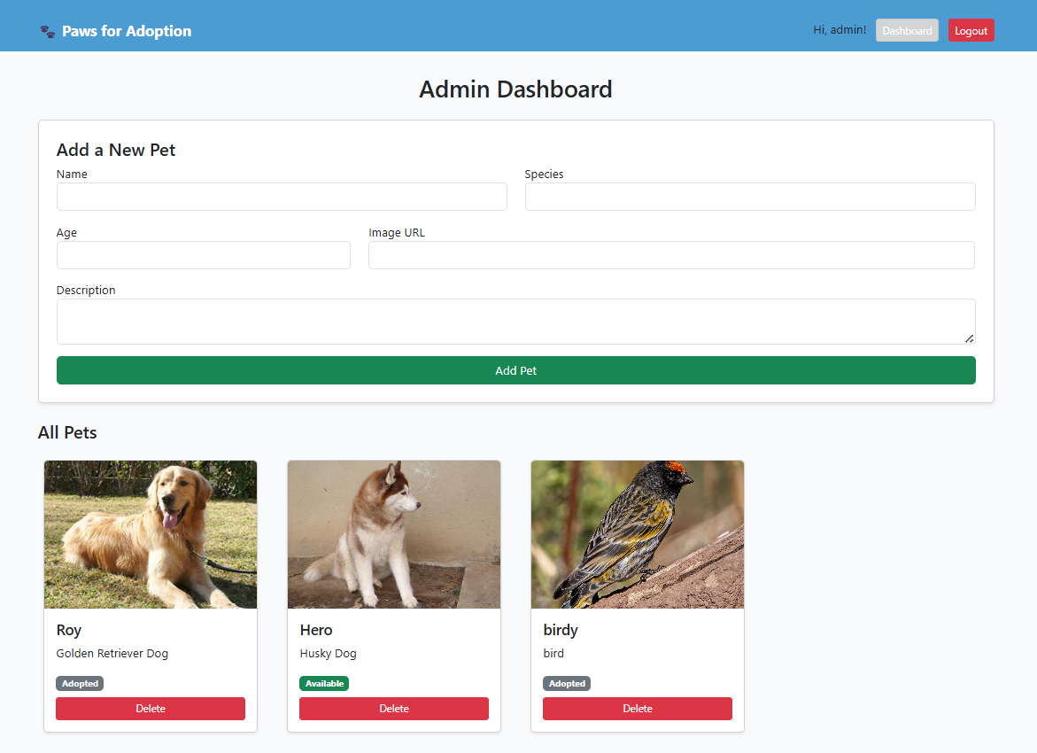This screenshot has width=1037, height=753.
Task: Click the Description text area
Action: pyautogui.click(x=515, y=321)
